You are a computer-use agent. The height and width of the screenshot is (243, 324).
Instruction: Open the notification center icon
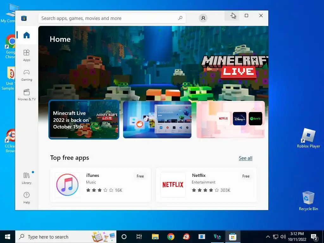pyautogui.click(x=314, y=237)
